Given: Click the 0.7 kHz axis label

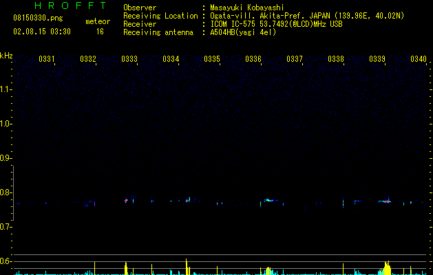Looking at the screenshot, I should point(6,227).
